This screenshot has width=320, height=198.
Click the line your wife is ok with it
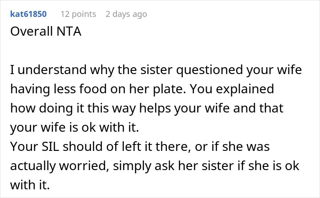pyautogui.click(x=75, y=128)
